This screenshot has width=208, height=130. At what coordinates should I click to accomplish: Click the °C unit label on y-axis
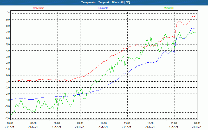(8, 12)
